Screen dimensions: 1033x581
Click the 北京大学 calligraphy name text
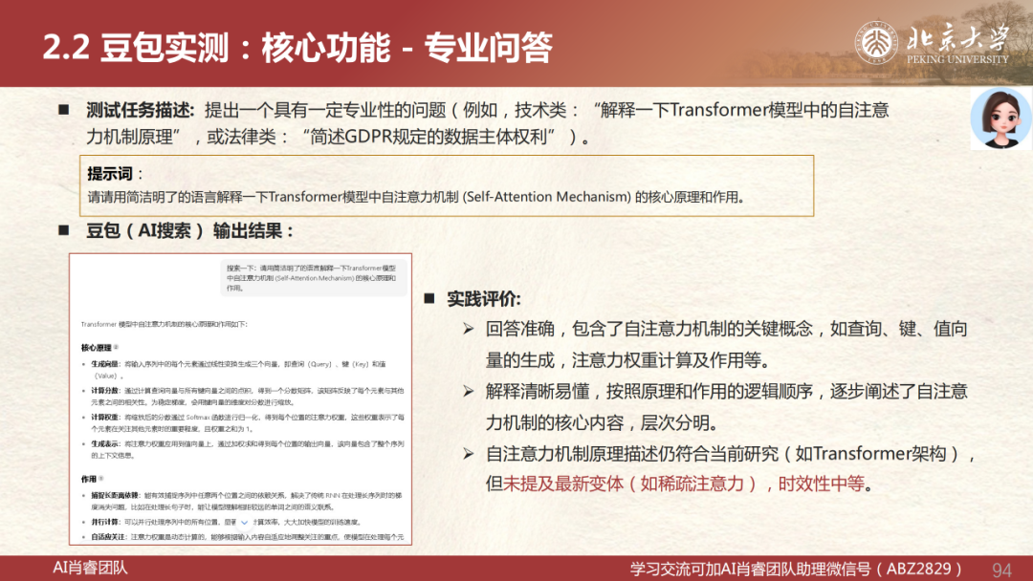click(957, 37)
